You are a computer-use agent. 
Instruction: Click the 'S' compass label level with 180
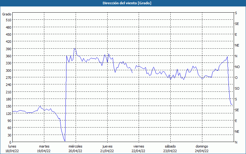[236, 99]
